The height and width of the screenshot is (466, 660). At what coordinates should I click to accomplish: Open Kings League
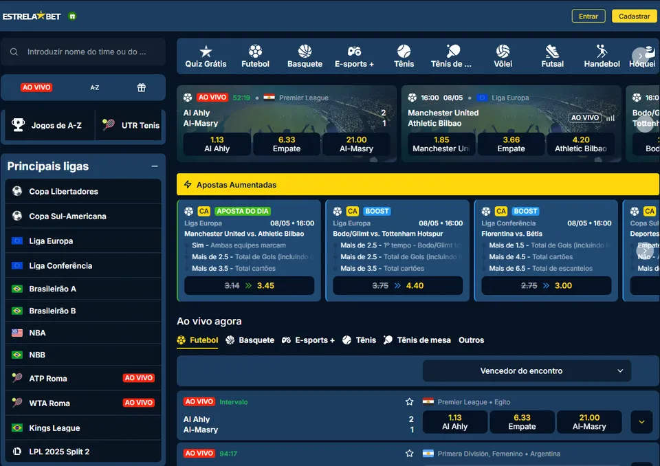coord(83,428)
